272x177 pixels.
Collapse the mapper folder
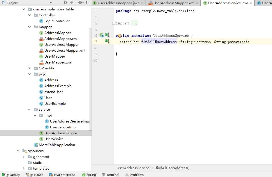29,27
